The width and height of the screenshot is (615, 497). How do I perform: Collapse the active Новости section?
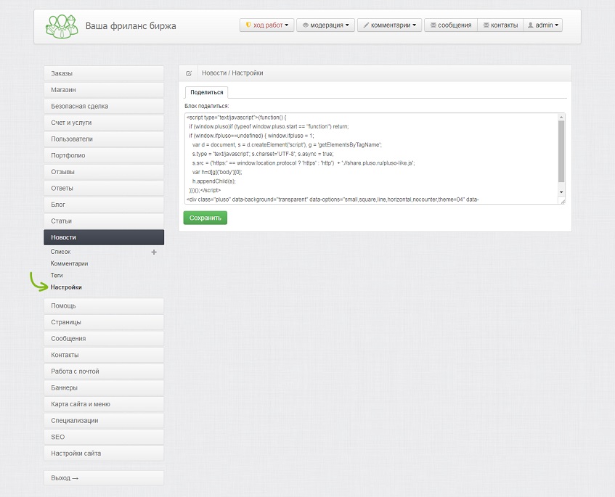(x=104, y=237)
